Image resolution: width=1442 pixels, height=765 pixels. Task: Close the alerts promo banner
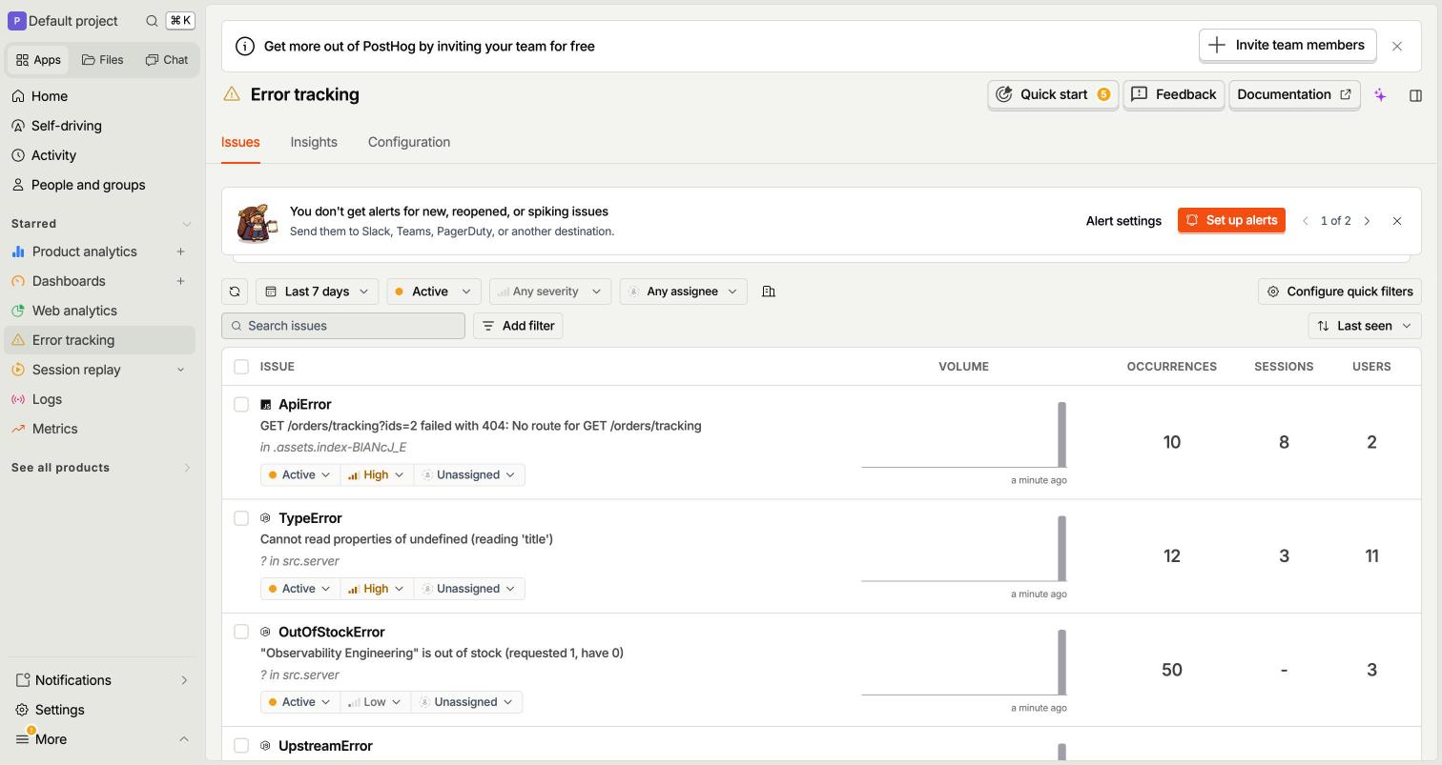(1397, 221)
